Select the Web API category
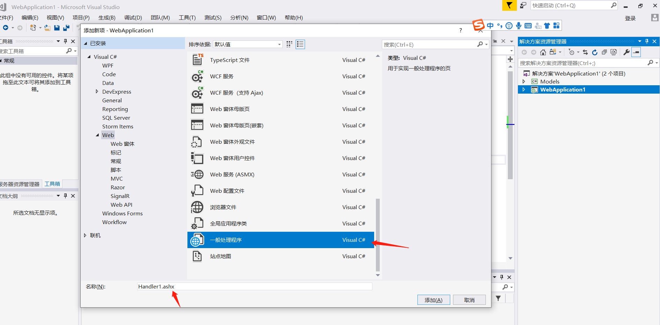Screen dimensions: 660x325 pyautogui.click(x=121, y=205)
